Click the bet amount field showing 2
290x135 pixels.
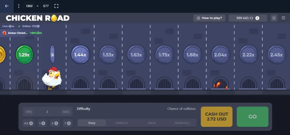pyautogui.click(x=47, y=112)
